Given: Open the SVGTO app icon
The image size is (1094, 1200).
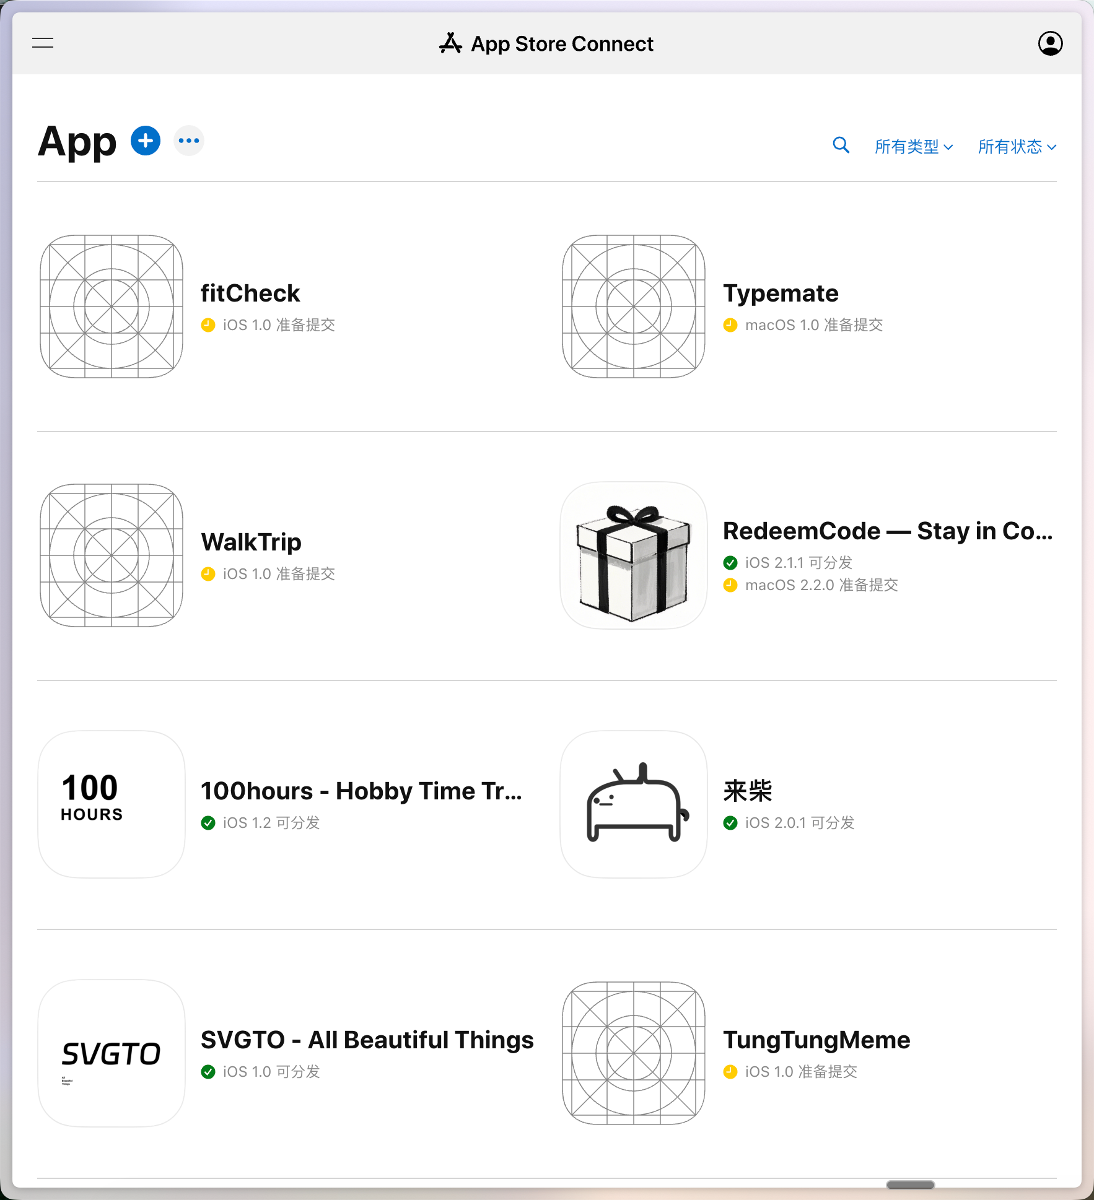Looking at the screenshot, I should (x=112, y=1053).
